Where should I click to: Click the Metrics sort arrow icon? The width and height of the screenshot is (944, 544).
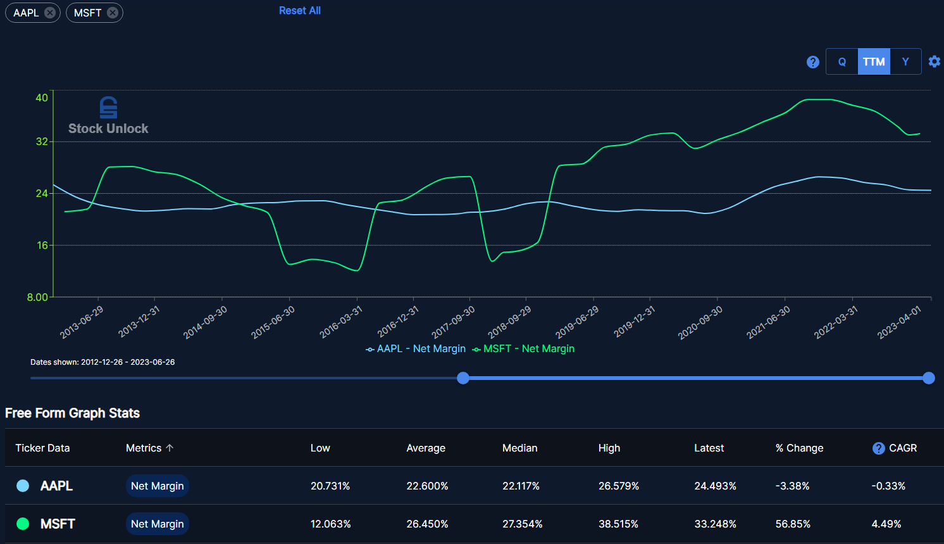[x=170, y=448]
